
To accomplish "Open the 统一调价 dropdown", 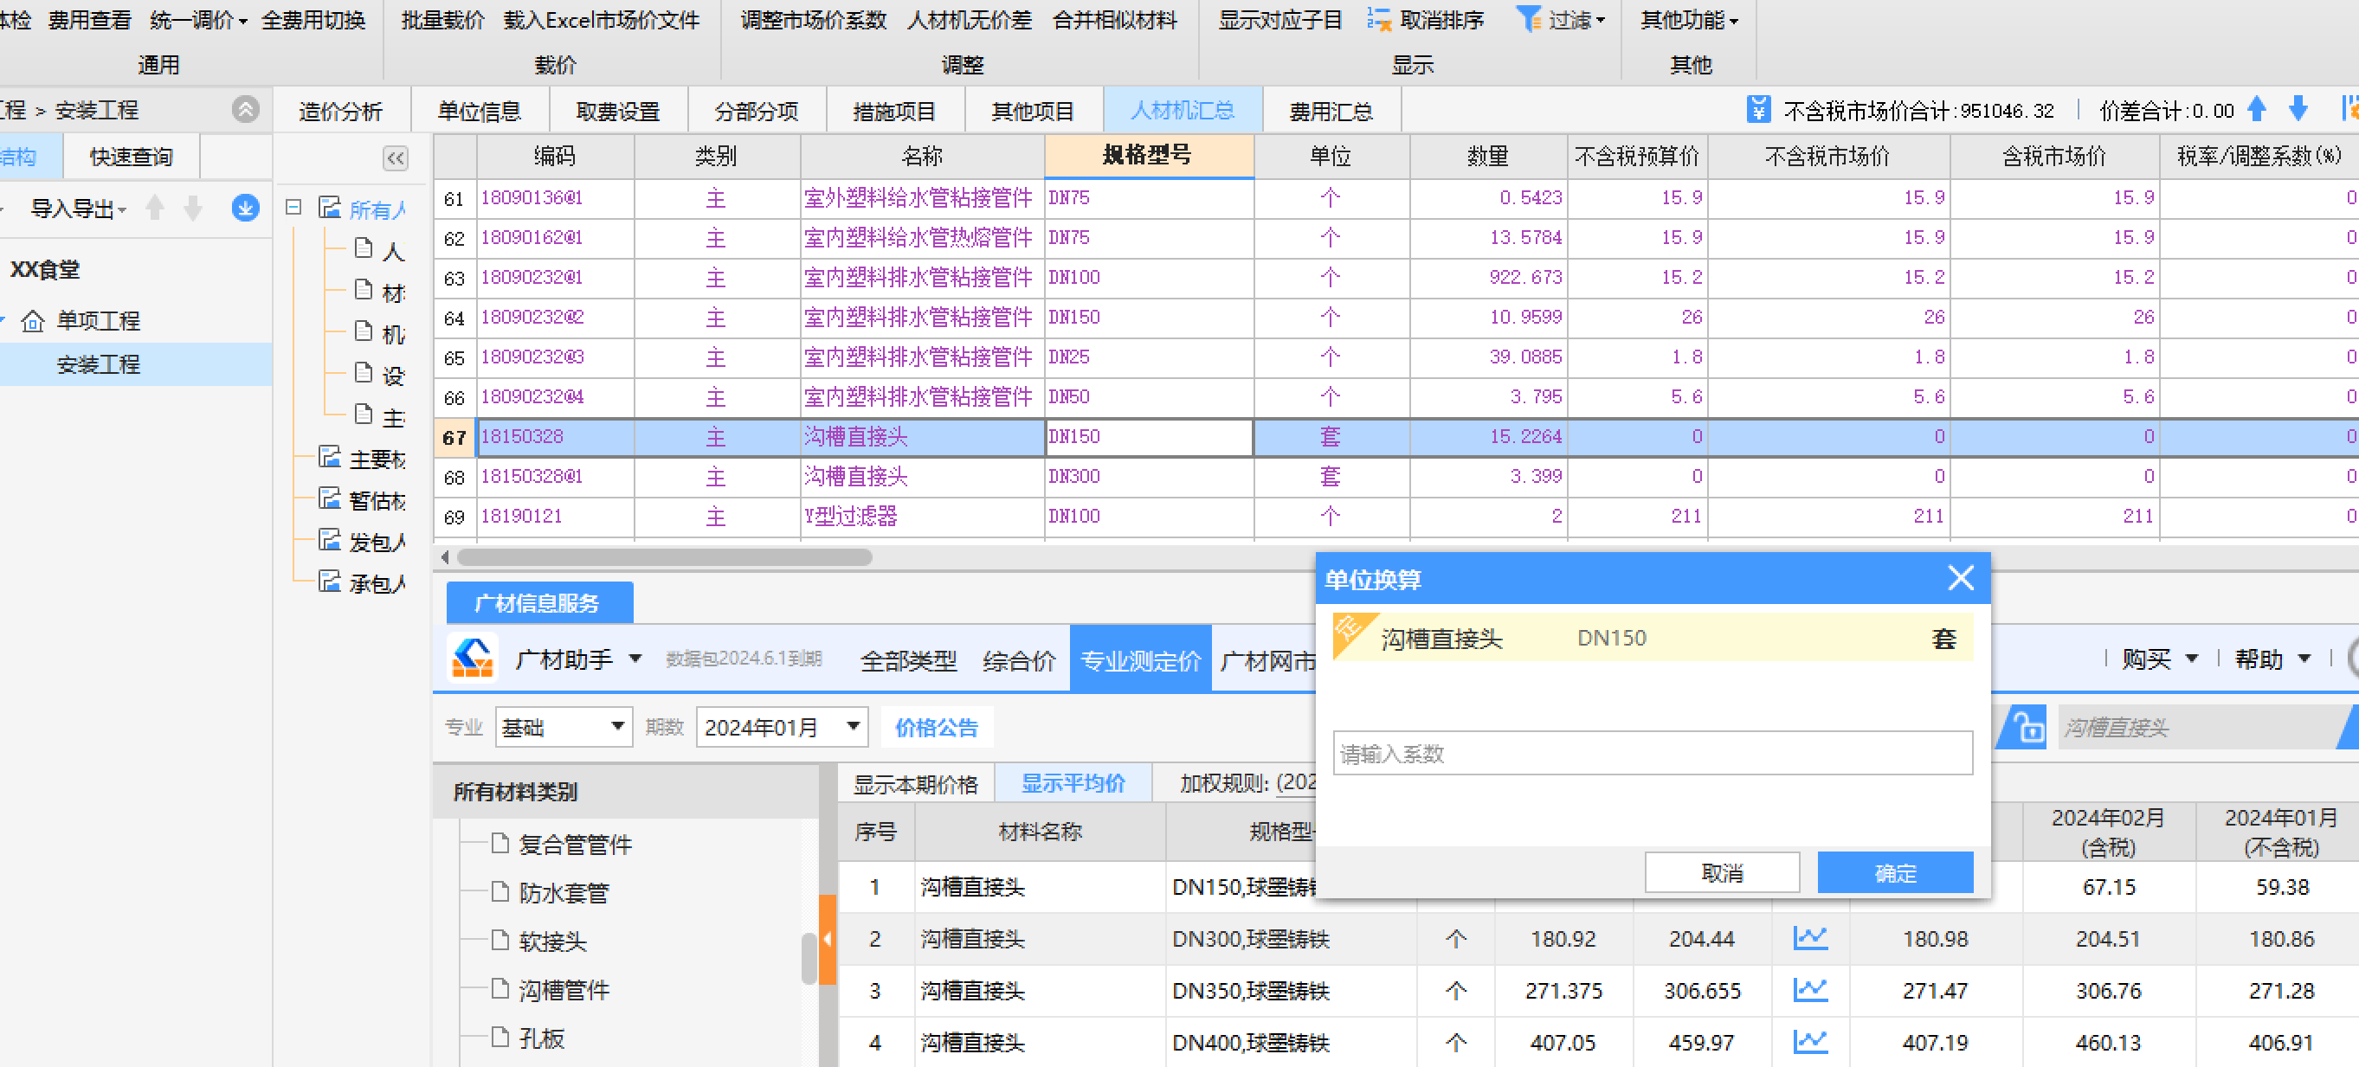I will [x=199, y=19].
